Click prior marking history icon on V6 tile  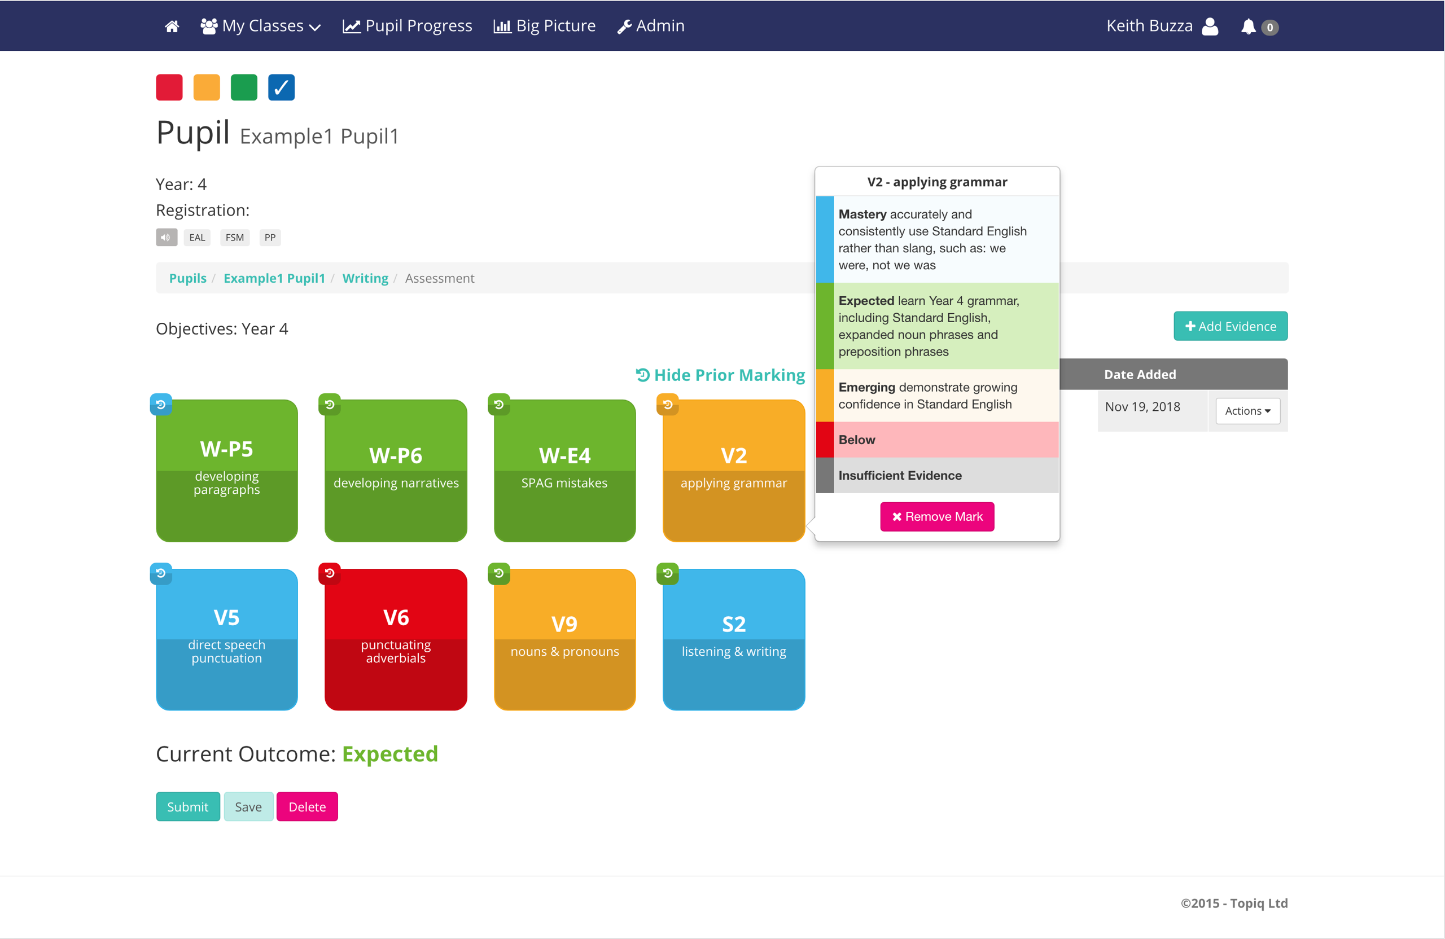[330, 573]
